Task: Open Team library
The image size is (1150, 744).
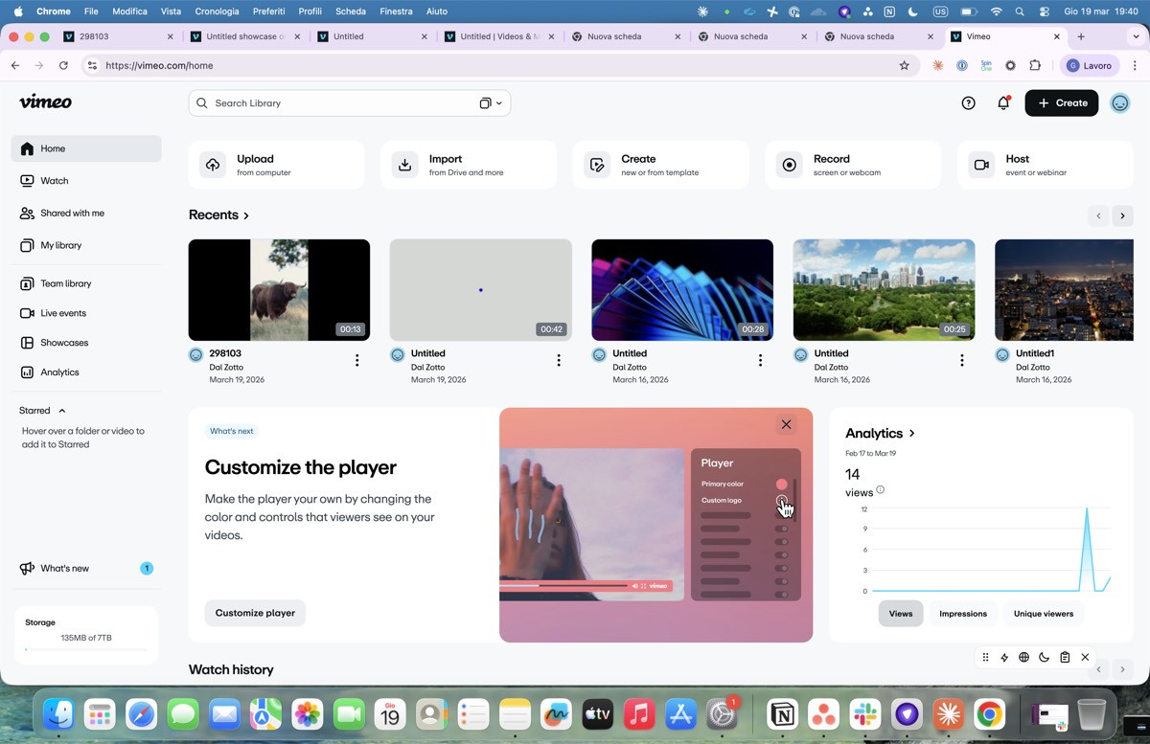Action: 86,284
